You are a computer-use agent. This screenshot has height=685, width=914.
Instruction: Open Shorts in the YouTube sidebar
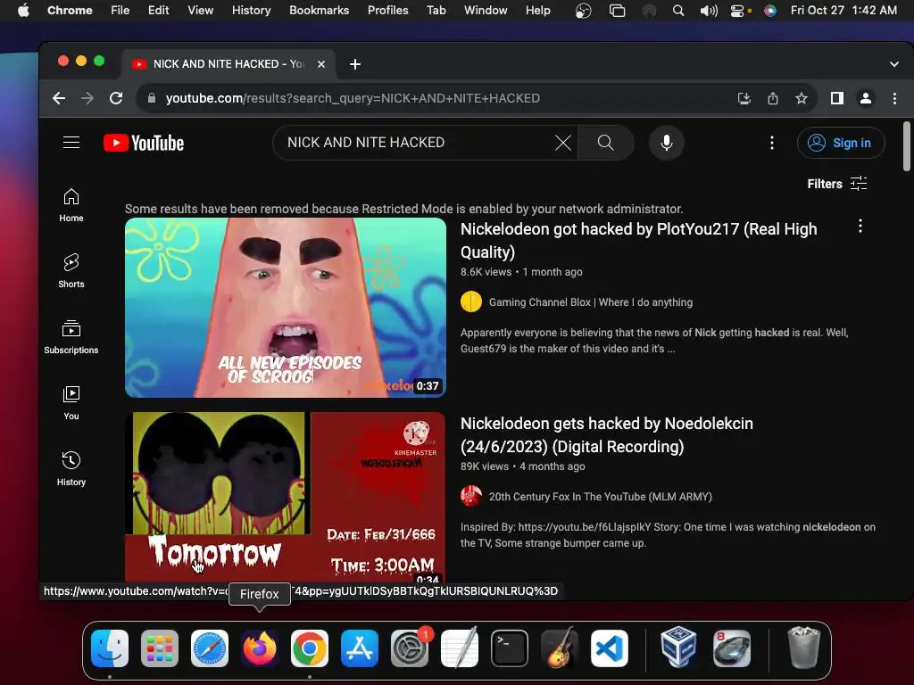[x=71, y=271]
